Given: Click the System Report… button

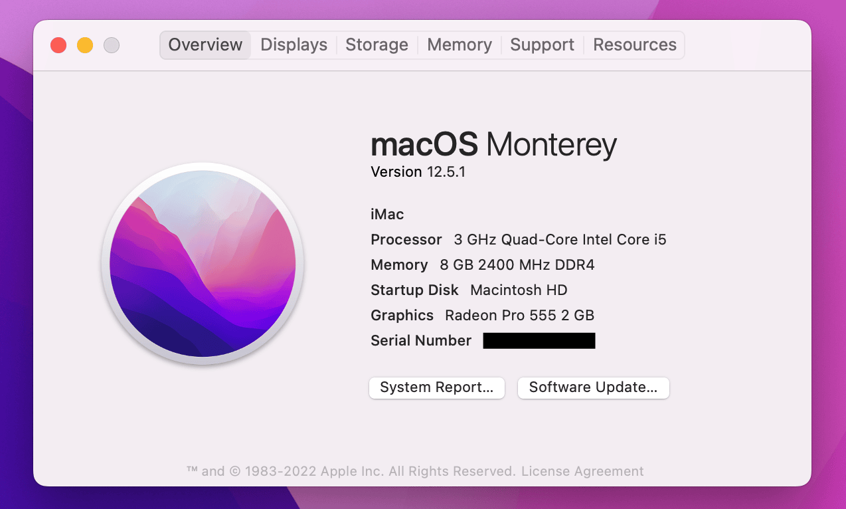Looking at the screenshot, I should pyautogui.click(x=437, y=387).
